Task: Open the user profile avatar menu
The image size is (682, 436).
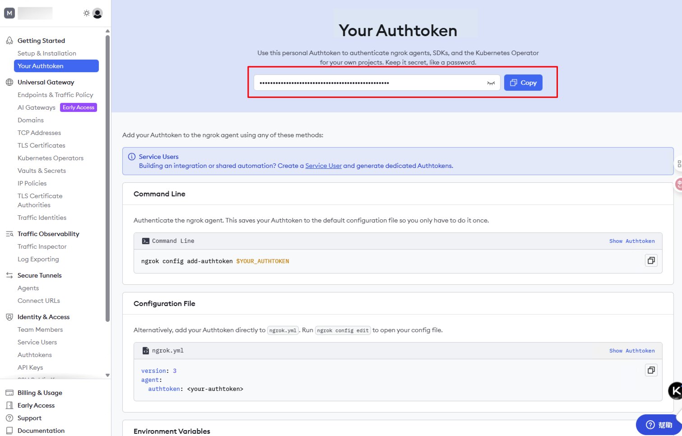Action: (97, 13)
